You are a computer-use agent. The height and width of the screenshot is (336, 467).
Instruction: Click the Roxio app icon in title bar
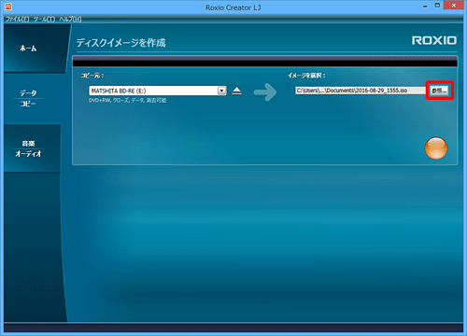click(8, 7)
